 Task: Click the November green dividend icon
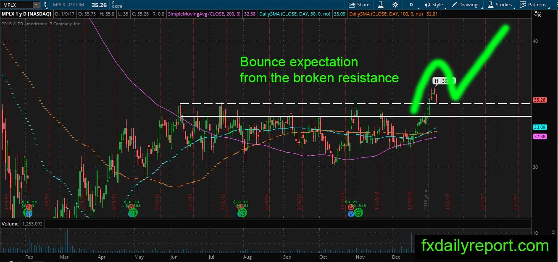coord(359,213)
